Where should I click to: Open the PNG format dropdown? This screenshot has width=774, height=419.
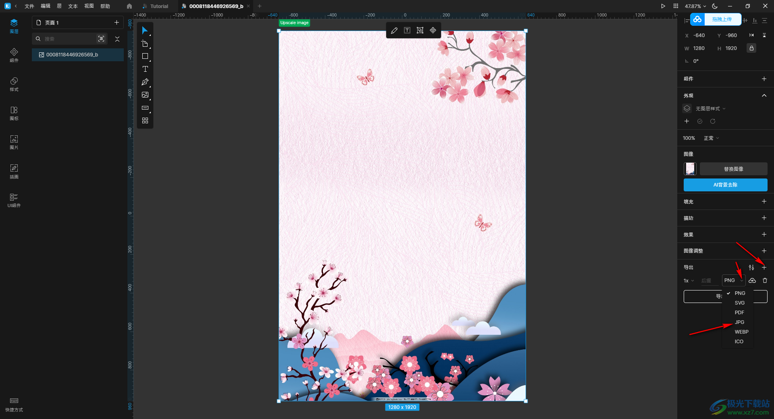point(734,280)
